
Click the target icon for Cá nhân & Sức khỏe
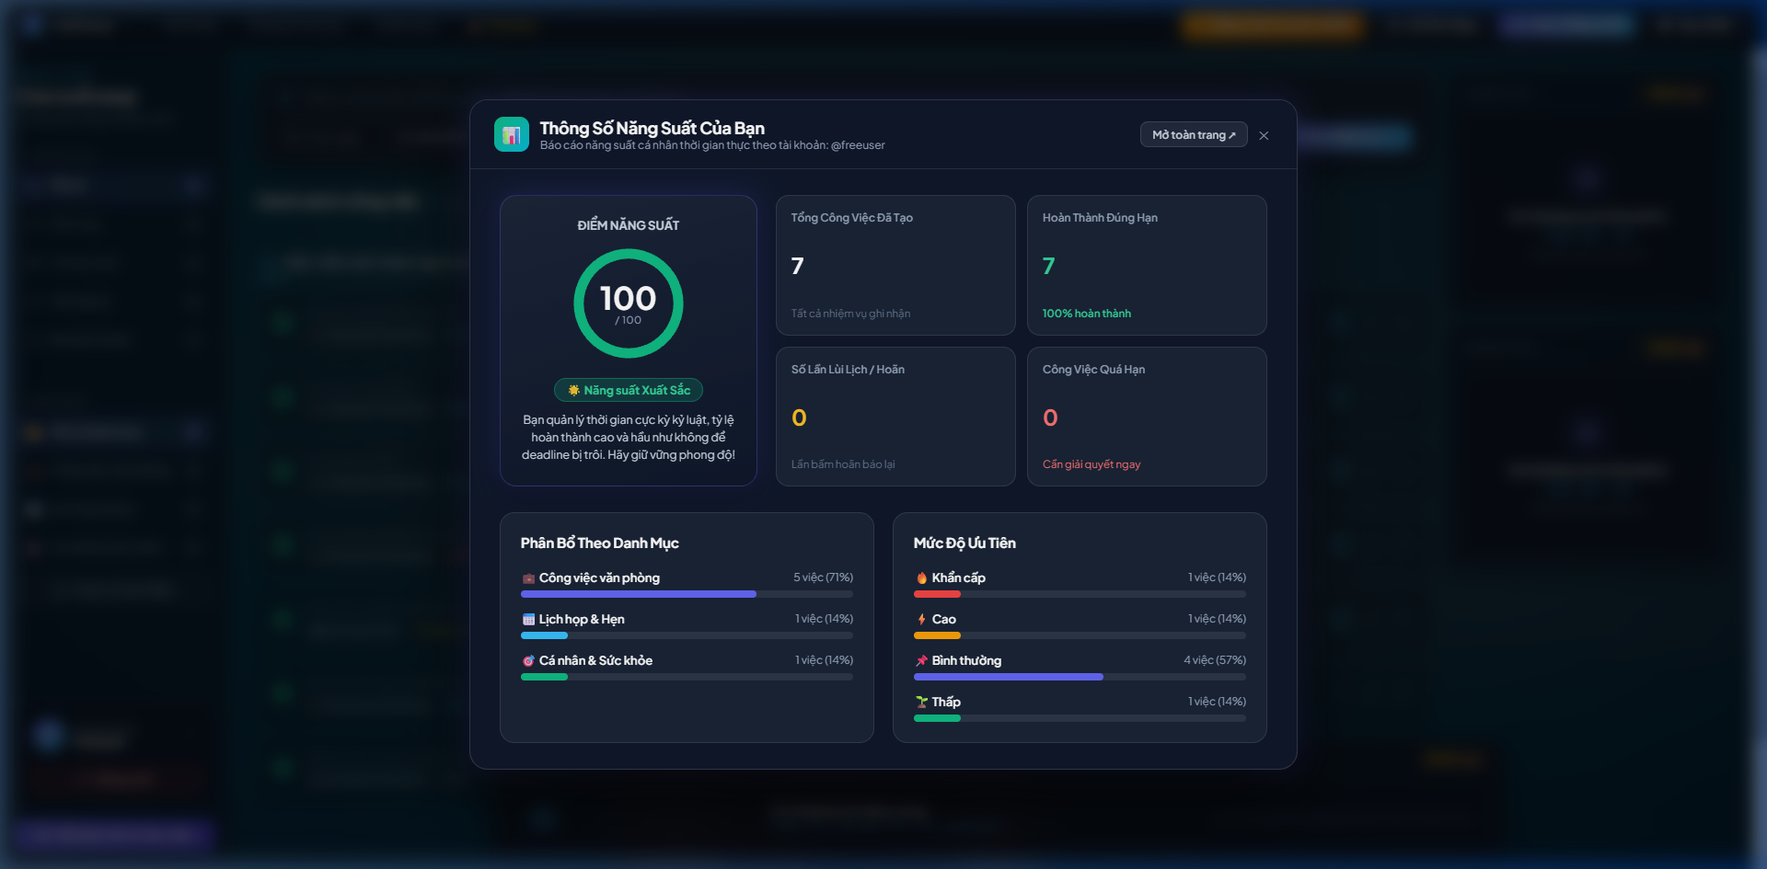[528, 661]
